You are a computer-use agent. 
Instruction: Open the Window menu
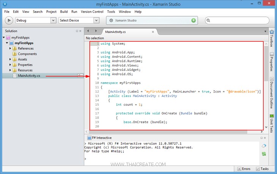pos(125,12)
